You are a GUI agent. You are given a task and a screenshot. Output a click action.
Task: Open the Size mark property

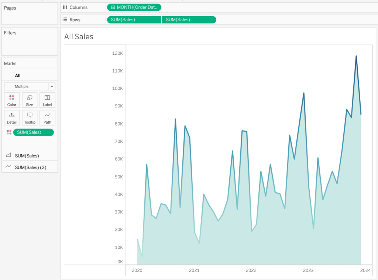click(x=30, y=100)
